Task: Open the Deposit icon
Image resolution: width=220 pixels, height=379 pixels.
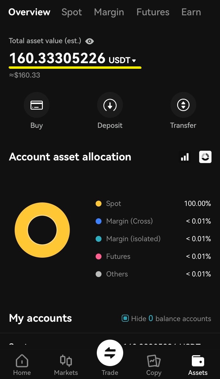Action: pos(110,105)
